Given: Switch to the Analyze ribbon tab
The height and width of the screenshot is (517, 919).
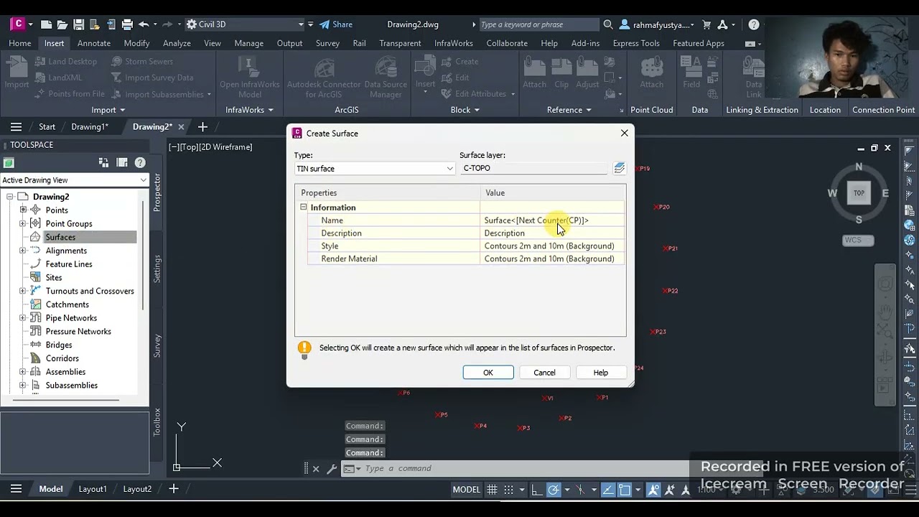Looking at the screenshot, I should click(x=177, y=43).
